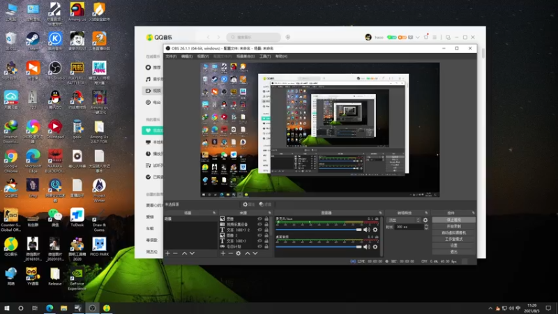Screen dimensions: 558x314
Task: Move the scene up in OBS Scenes panel
Action: click(184, 253)
